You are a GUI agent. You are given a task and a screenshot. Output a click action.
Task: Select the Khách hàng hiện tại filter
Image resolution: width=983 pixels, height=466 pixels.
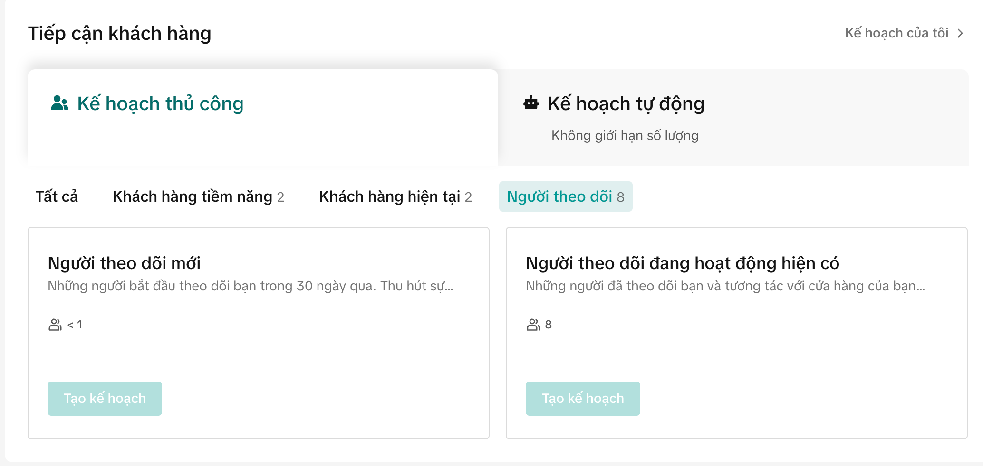tap(395, 196)
